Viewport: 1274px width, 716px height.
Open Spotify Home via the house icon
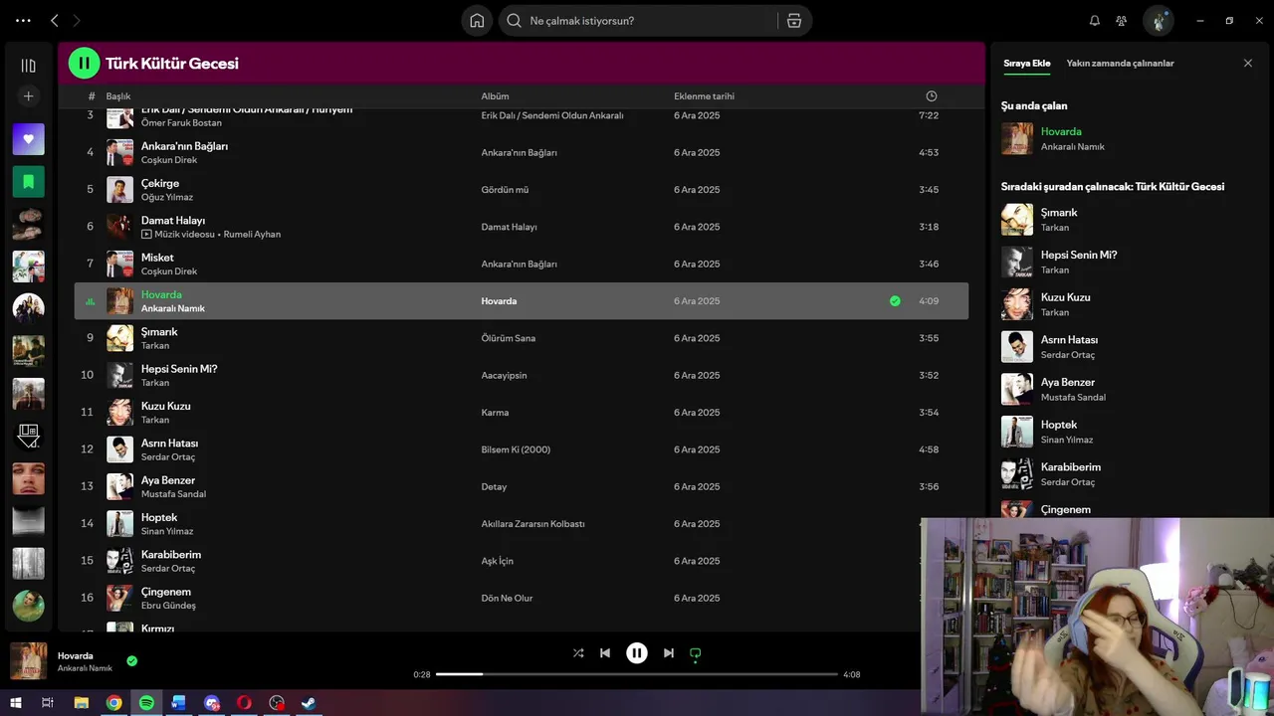tap(477, 20)
